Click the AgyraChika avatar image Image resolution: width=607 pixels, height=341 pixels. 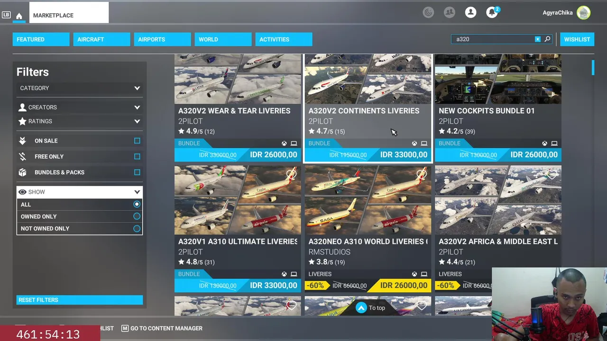click(584, 13)
